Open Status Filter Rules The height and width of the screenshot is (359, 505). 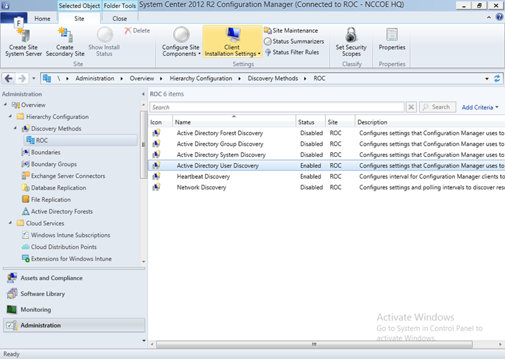coord(292,52)
